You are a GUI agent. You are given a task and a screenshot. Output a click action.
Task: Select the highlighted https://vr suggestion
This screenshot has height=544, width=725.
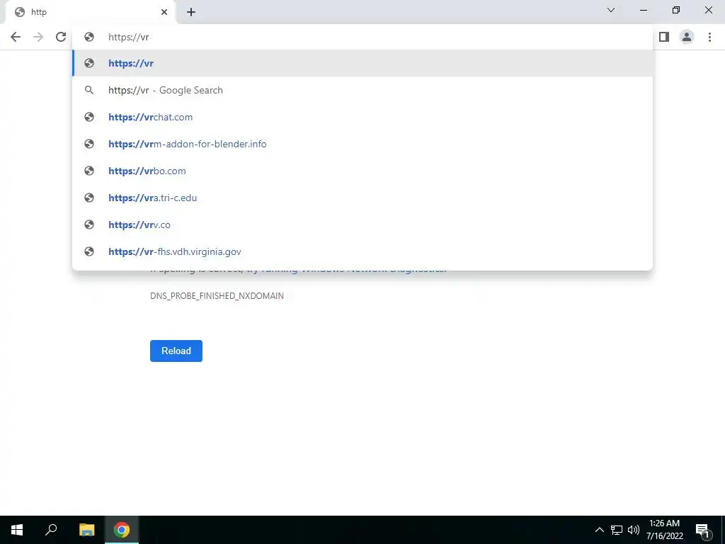[x=362, y=63]
